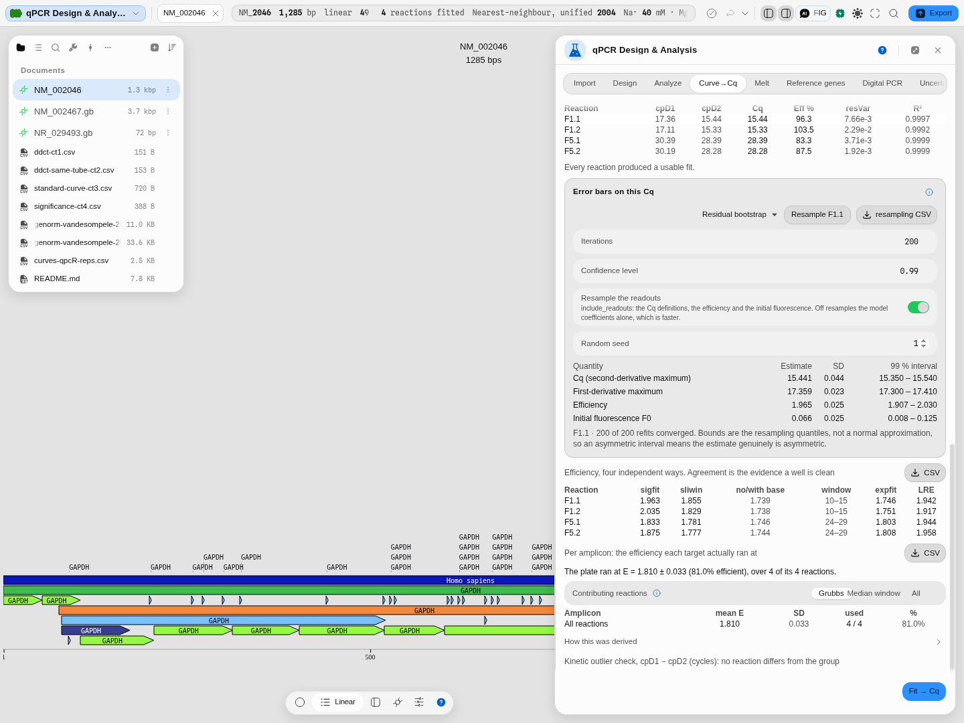Toggle the left sidebar panel button in top bar
964x723 pixels.
pos(769,13)
